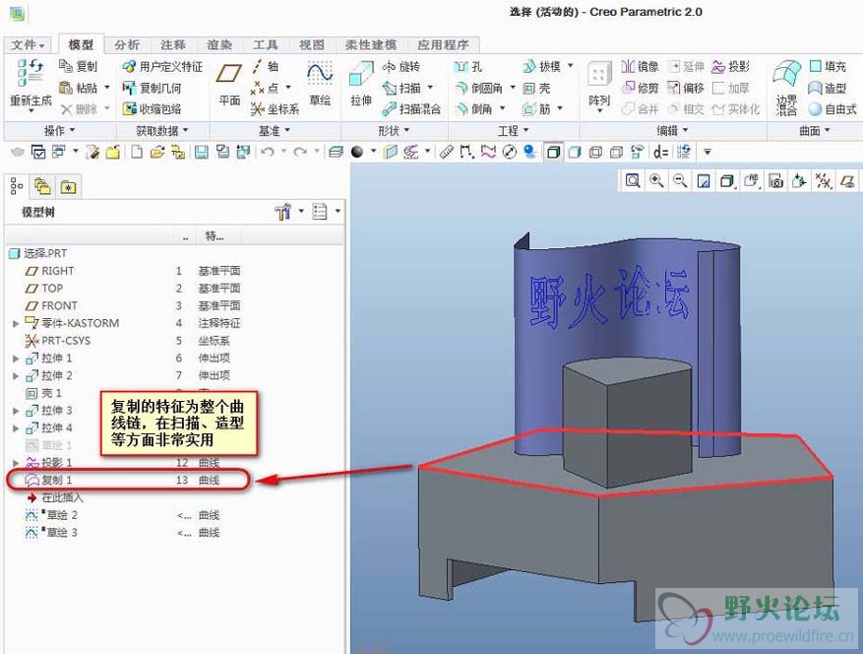This screenshot has height=654, width=863.
Task: Click the Refit zoom icon in graphics toolbar
Action: click(633, 180)
